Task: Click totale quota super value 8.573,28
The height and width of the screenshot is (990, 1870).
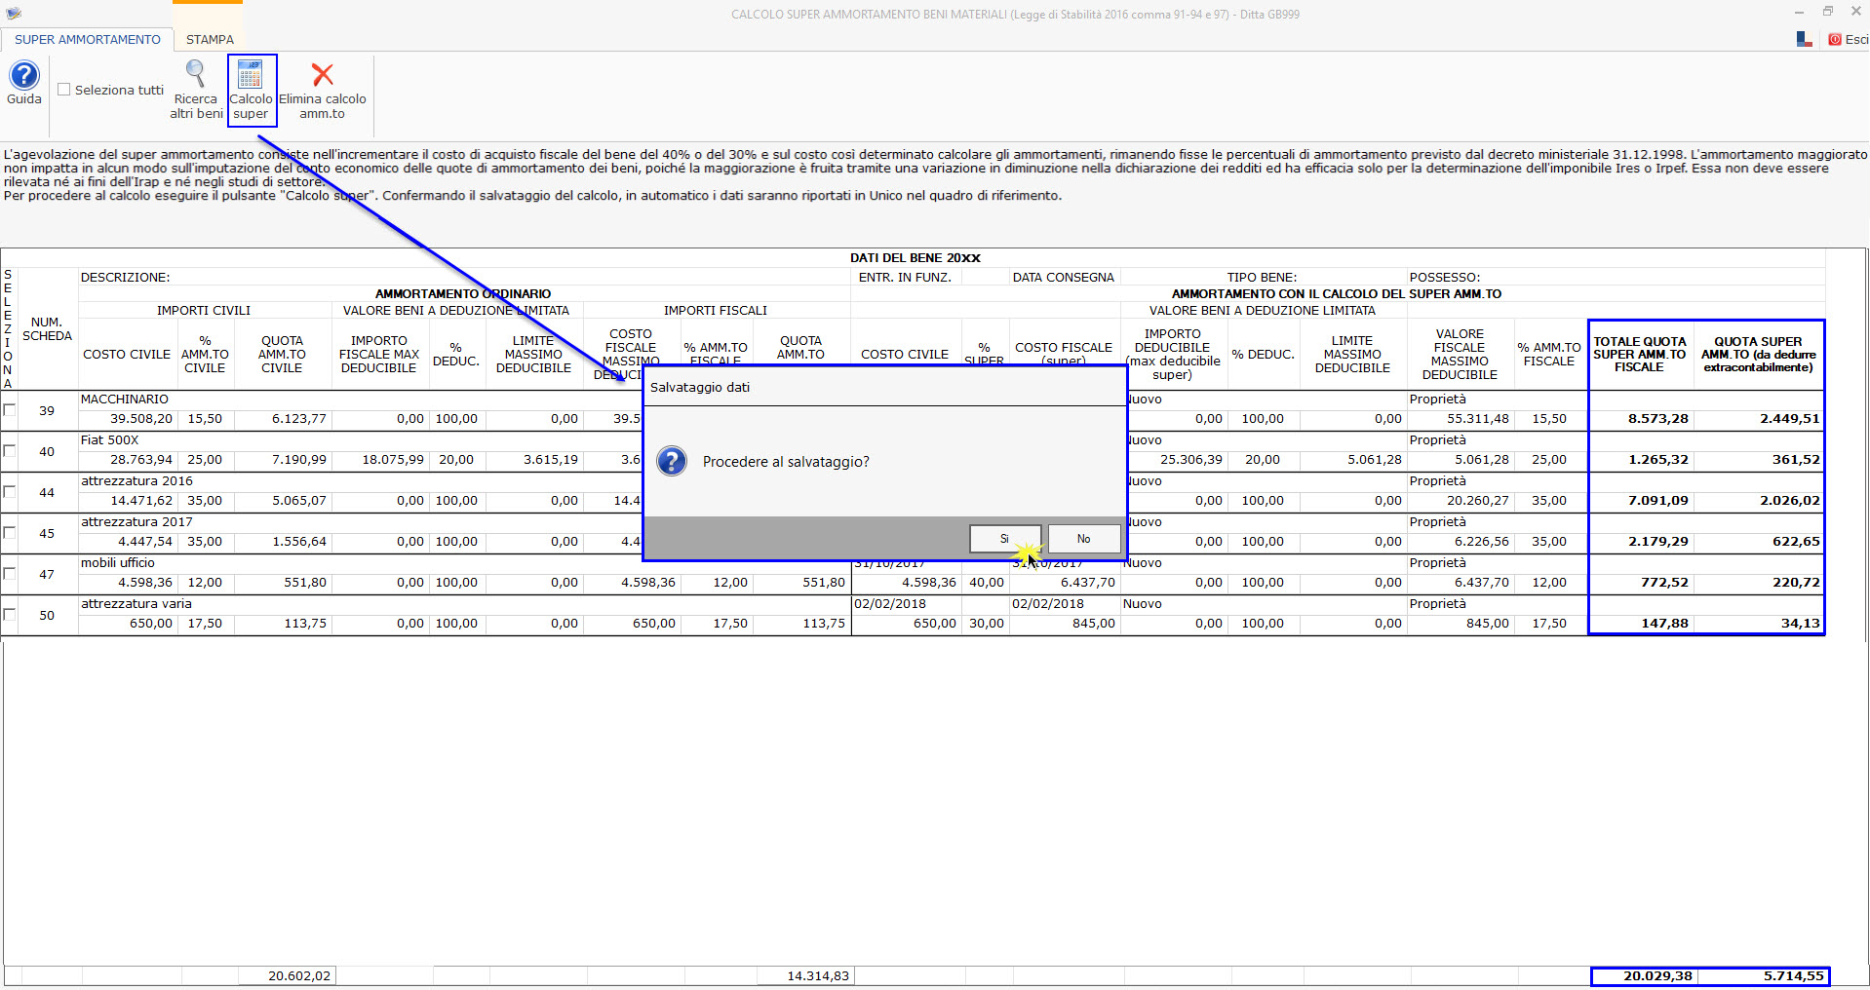Action: tap(1658, 419)
